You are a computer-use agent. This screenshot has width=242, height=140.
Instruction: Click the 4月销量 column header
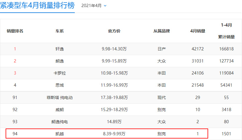pos(198,31)
